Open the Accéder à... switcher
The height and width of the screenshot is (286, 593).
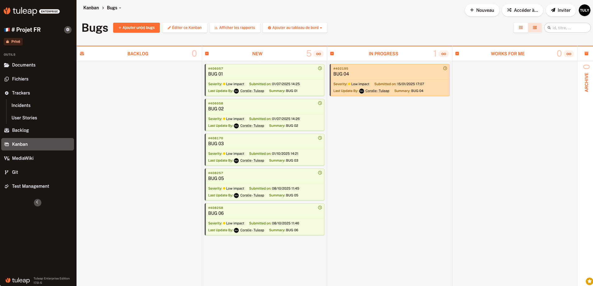click(x=522, y=10)
